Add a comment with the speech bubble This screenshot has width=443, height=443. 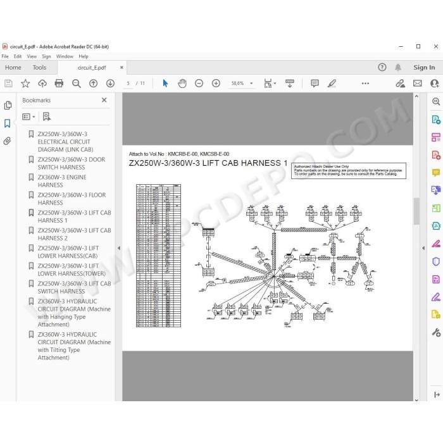click(315, 84)
